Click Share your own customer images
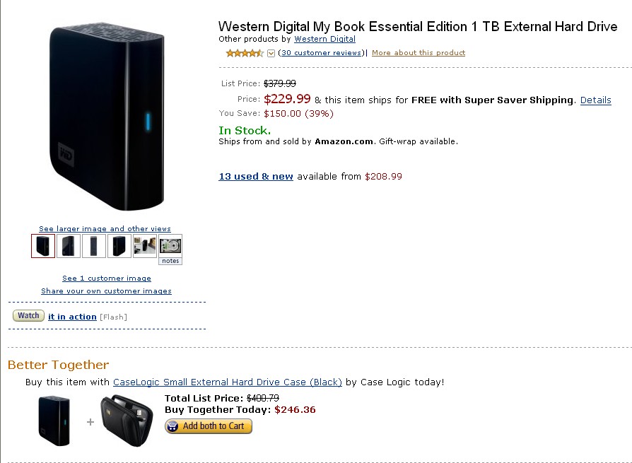Screen dimensions: 632x463 pos(107,291)
